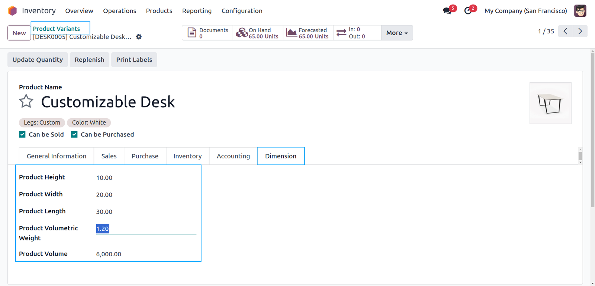Image resolution: width=595 pixels, height=286 pixels.
Task: Go to previous record arrow
Action: coord(565,31)
